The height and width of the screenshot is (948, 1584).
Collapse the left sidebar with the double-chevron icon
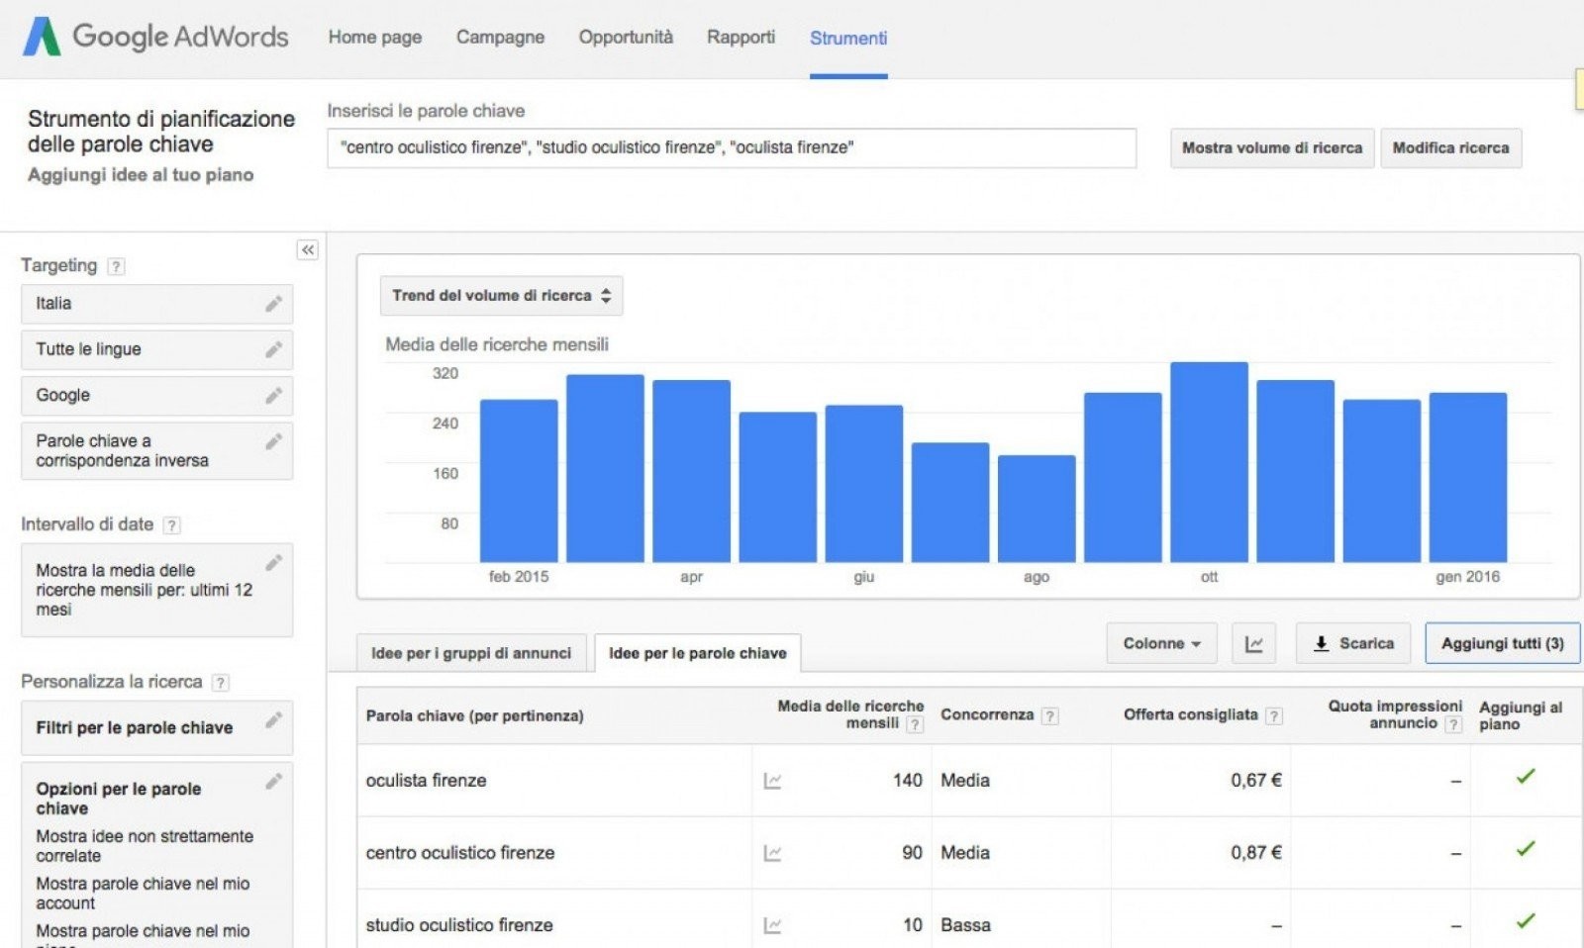[x=308, y=250]
